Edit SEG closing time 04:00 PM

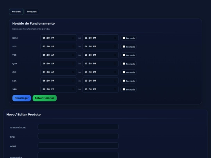pos(100,46)
